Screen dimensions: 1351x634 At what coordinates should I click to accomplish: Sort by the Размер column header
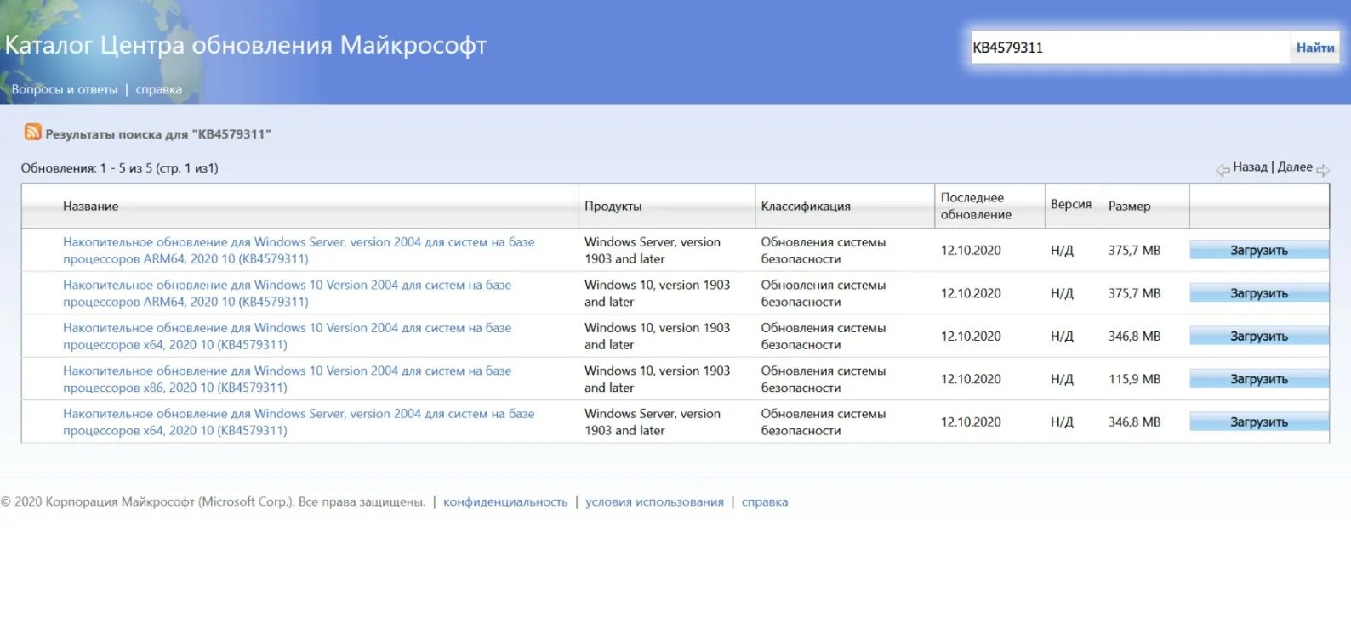1129,206
